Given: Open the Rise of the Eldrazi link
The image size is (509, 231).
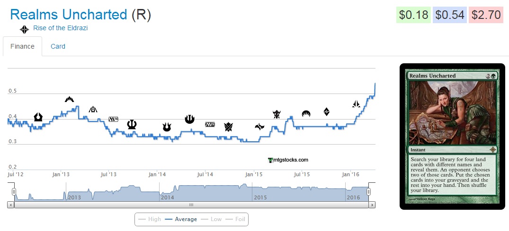Looking at the screenshot, I should 60,28.
